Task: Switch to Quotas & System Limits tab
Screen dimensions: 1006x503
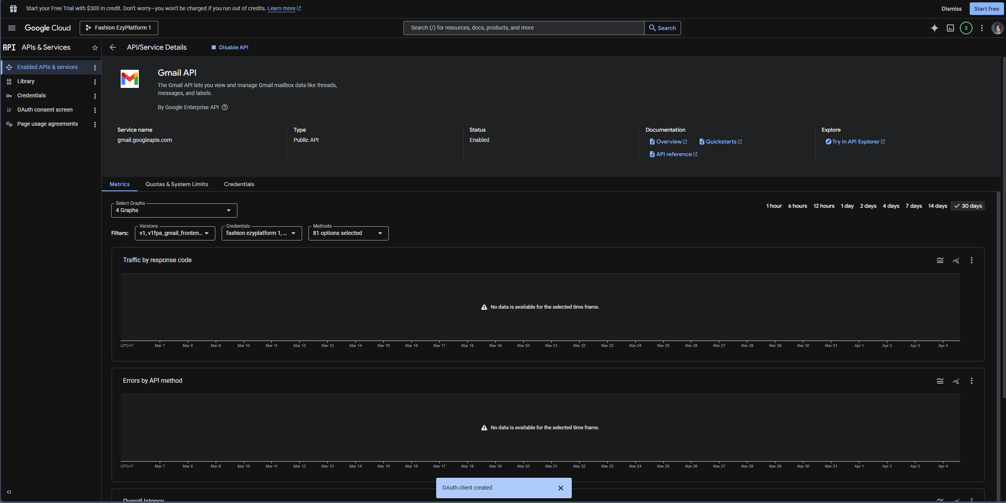Action: tap(177, 184)
